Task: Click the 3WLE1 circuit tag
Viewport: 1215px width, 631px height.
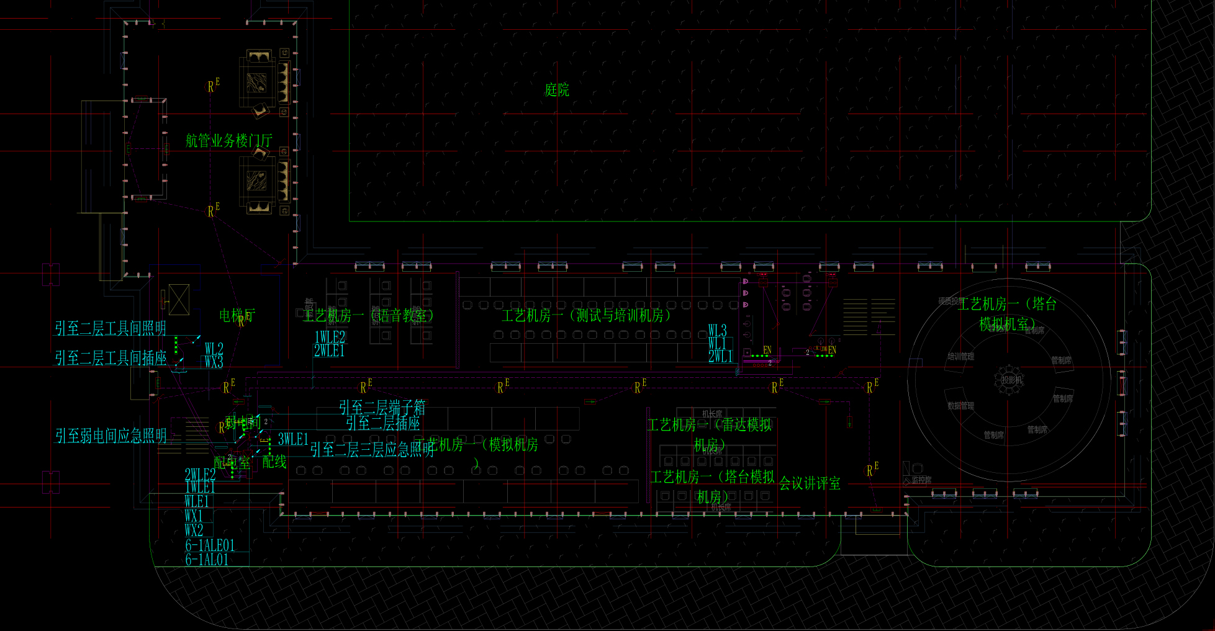Action: tap(293, 439)
